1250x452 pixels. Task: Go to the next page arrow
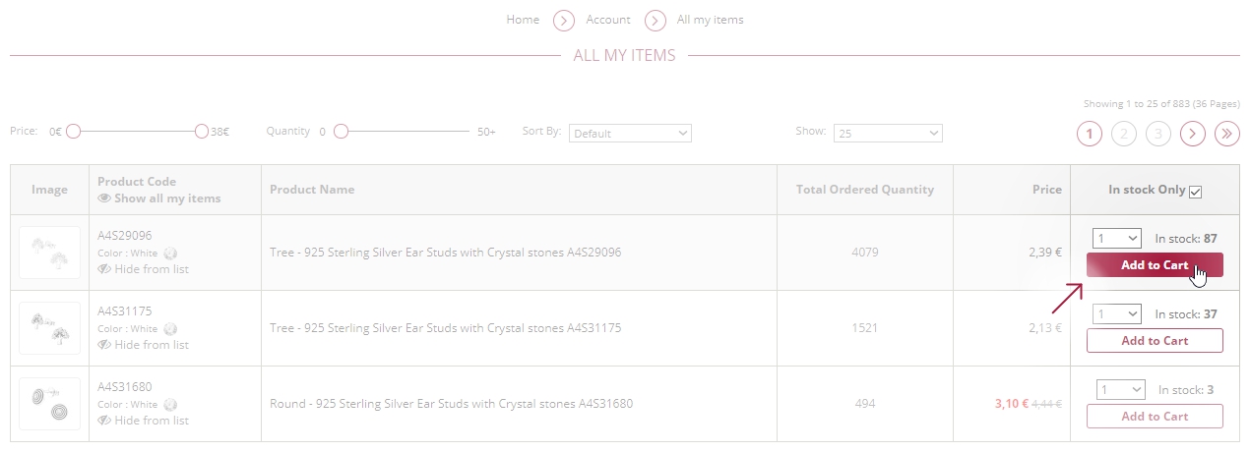click(x=1193, y=134)
